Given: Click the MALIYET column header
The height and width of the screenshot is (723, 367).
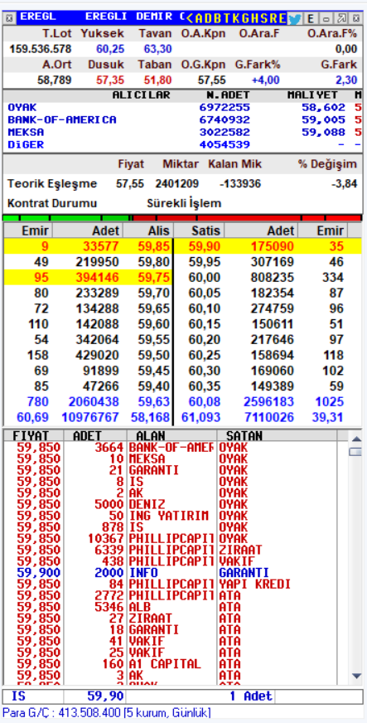Looking at the screenshot, I should 312,95.
